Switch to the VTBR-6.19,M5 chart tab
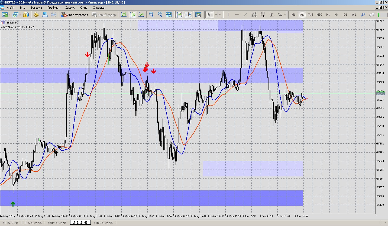Viewport: 388px width, 226px height. [103, 223]
